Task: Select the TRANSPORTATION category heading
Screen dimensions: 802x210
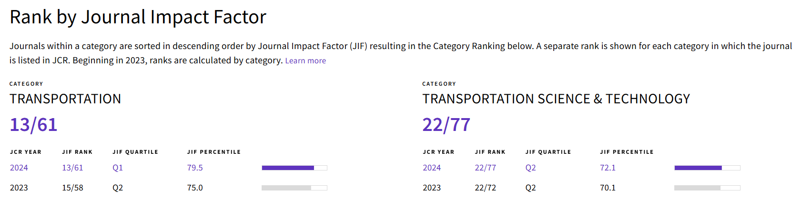Action: point(65,99)
